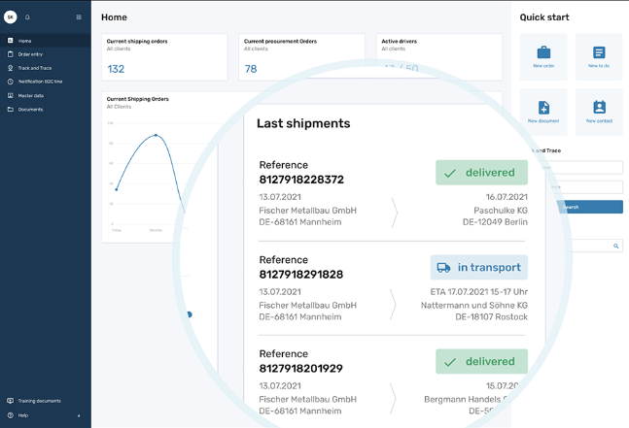Click the SK user avatar

click(x=11, y=16)
